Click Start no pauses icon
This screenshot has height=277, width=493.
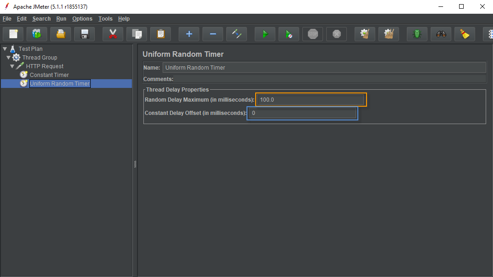pos(289,34)
